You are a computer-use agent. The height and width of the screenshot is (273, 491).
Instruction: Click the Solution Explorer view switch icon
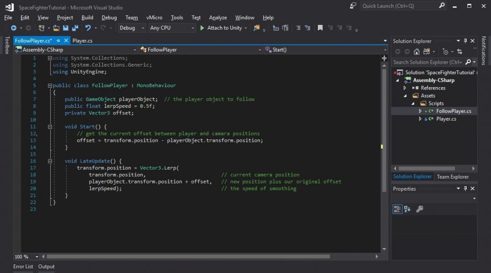(426, 52)
